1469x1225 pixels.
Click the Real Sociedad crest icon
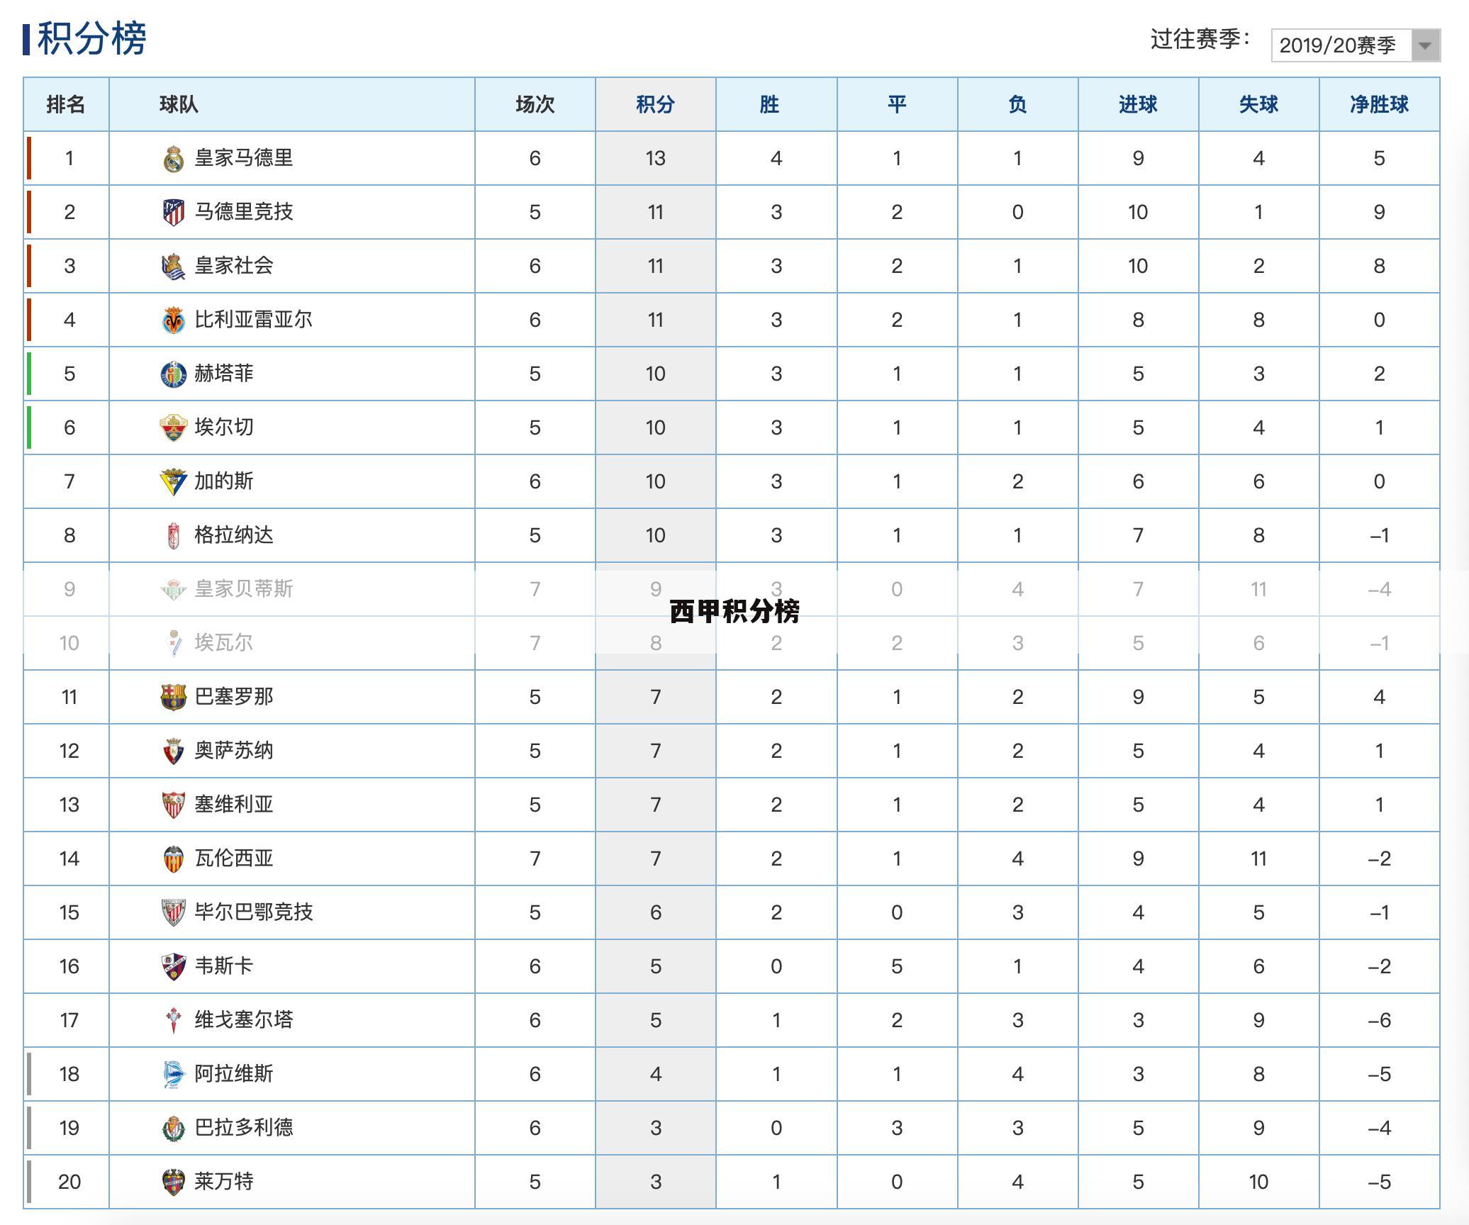point(174,267)
